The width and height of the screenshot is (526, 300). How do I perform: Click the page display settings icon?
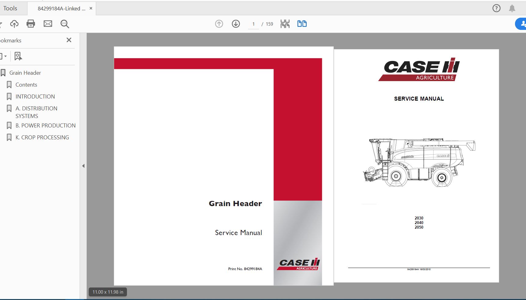pyautogui.click(x=285, y=23)
